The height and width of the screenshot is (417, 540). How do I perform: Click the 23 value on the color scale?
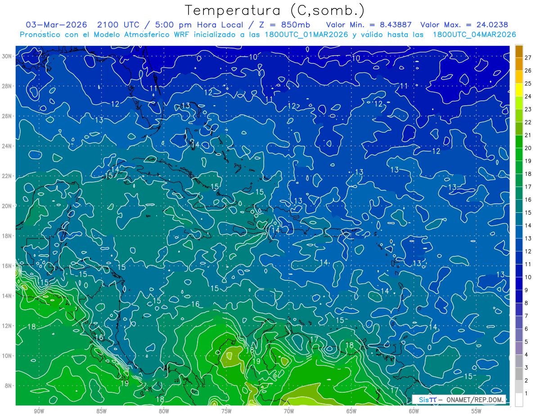click(528, 109)
